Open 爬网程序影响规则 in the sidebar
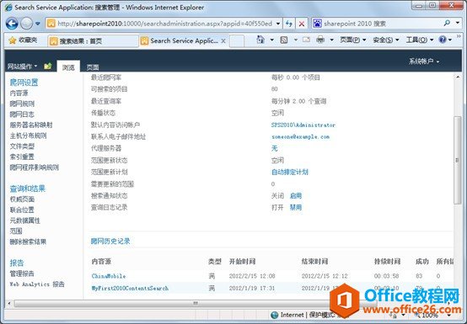 coord(35,167)
